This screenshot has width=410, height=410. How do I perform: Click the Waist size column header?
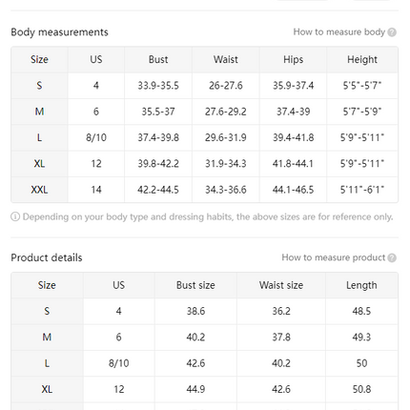click(x=281, y=285)
